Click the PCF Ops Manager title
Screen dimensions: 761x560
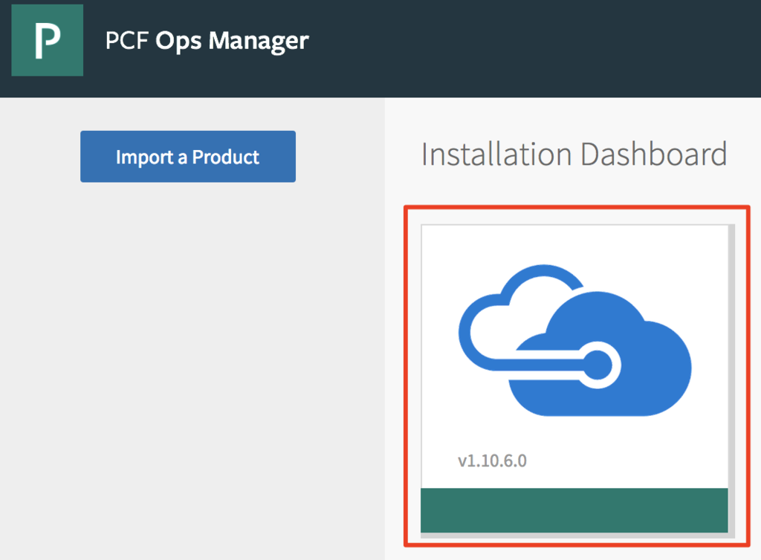click(207, 40)
